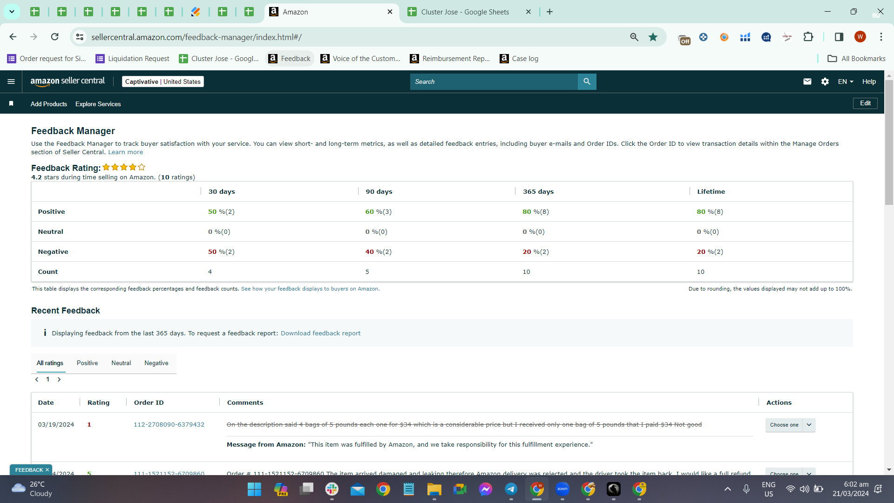Screen dimensions: 894x503
Task: Open the Seller Central settings gear
Action: tap(825, 82)
